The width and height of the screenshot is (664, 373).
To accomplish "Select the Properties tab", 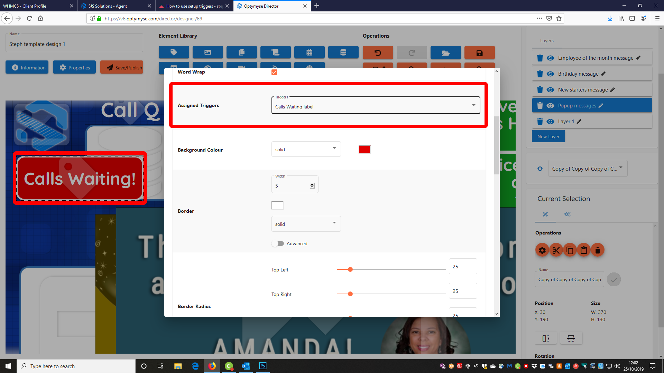I will pyautogui.click(x=74, y=67).
